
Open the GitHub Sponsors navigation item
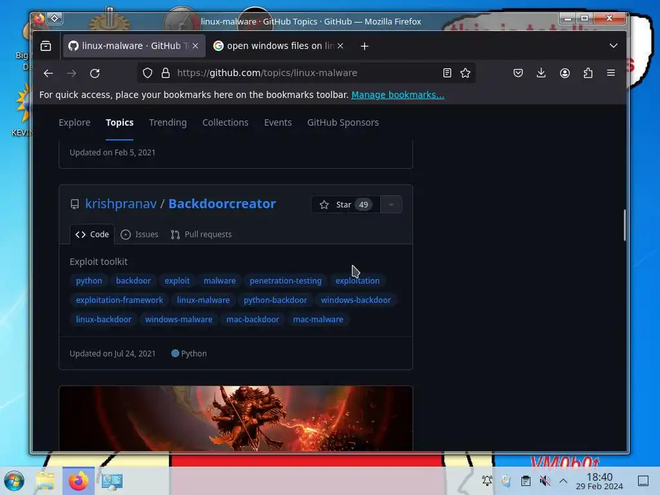[343, 122]
